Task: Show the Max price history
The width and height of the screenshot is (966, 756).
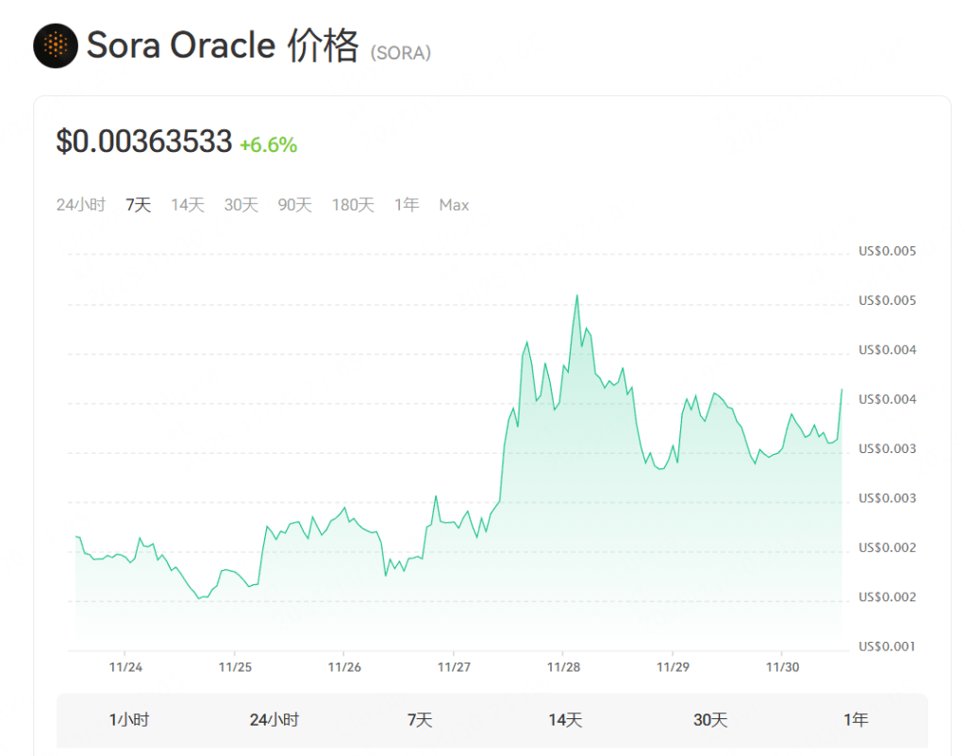Action: (x=454, y=204)
